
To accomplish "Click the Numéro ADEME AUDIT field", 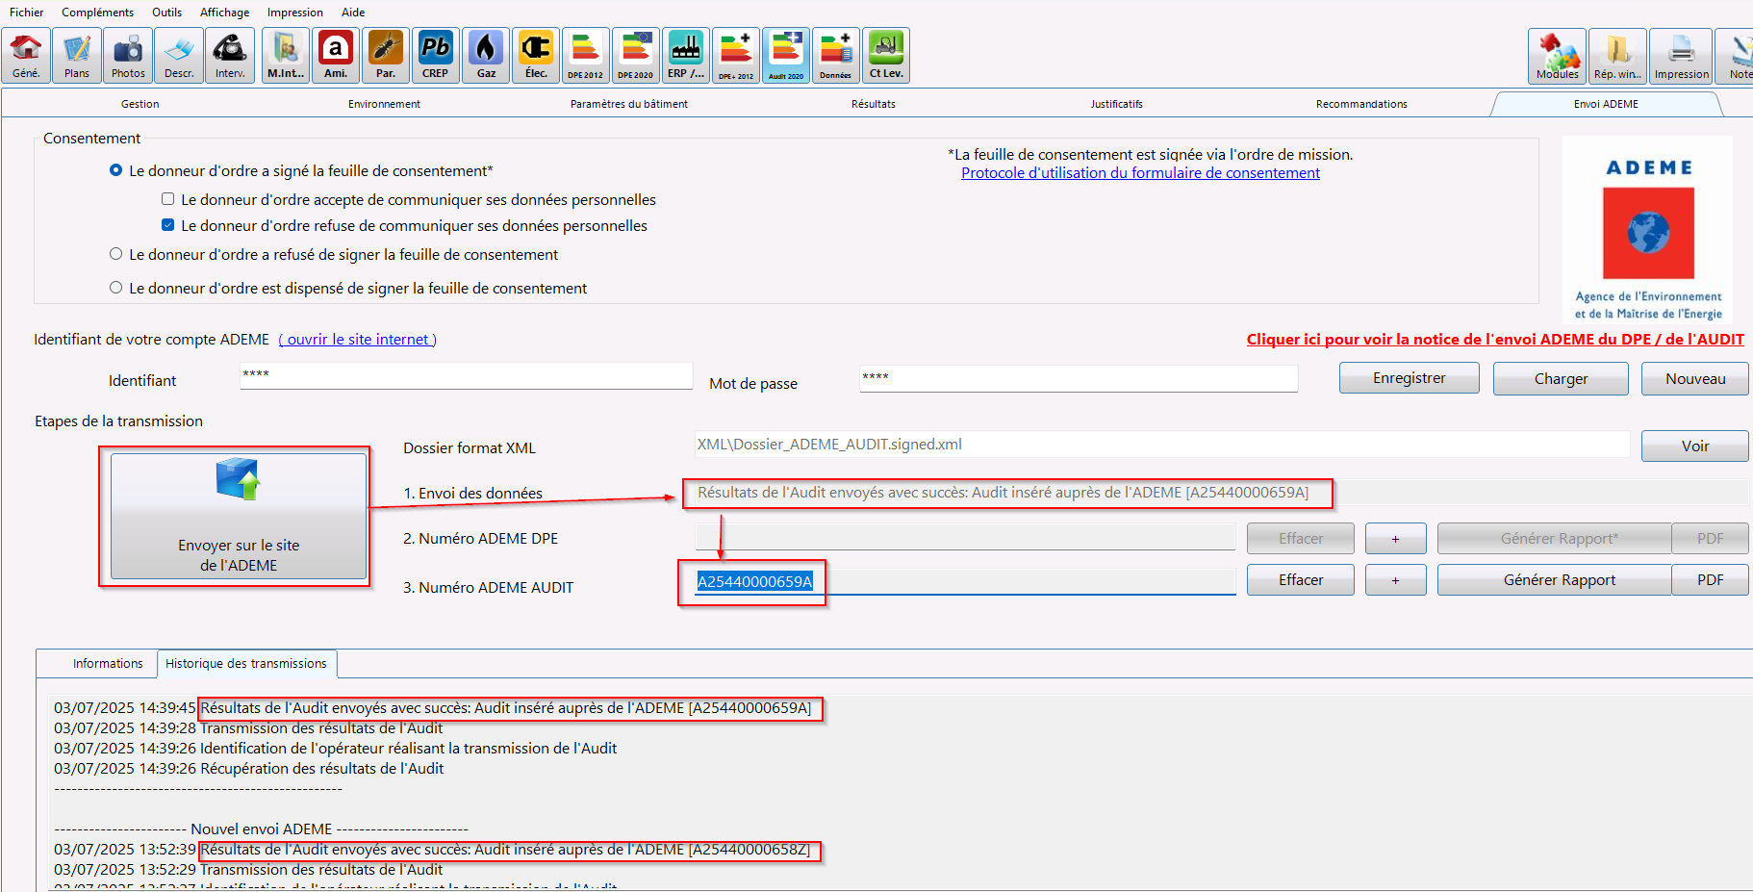I will 965,581.
